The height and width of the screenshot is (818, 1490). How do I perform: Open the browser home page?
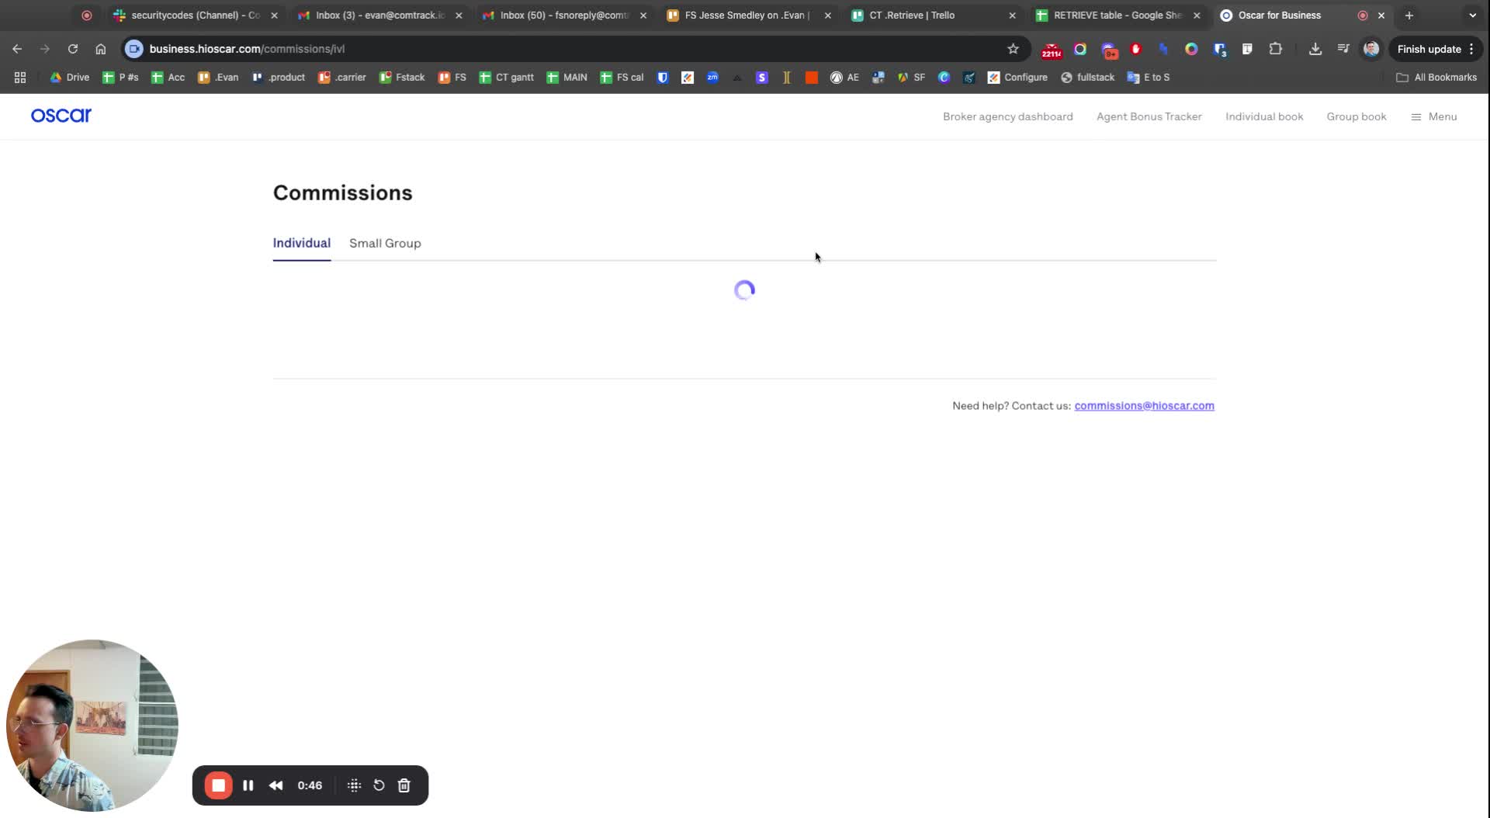(x=101, y=49)
